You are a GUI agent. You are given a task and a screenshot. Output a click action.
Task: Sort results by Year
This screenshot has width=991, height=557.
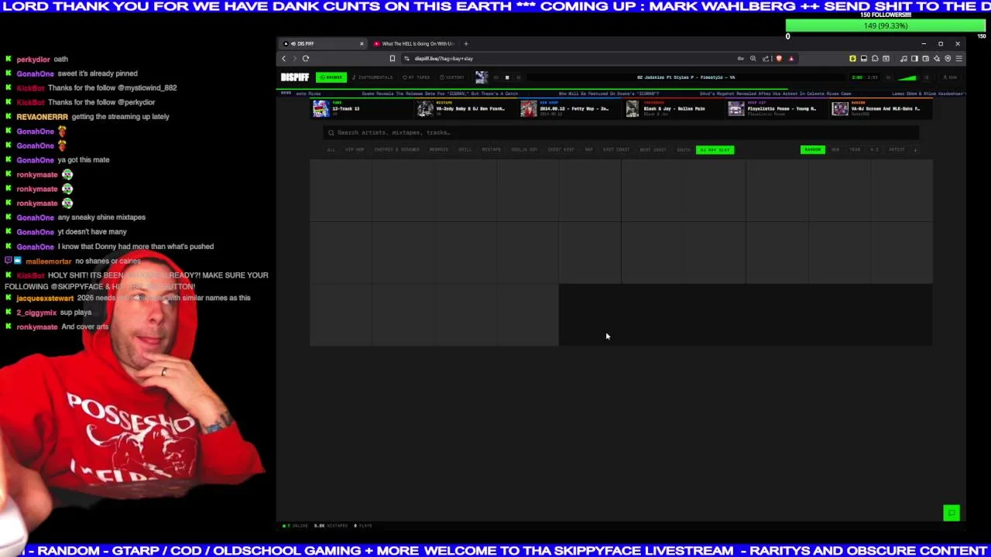pos(855,149)
